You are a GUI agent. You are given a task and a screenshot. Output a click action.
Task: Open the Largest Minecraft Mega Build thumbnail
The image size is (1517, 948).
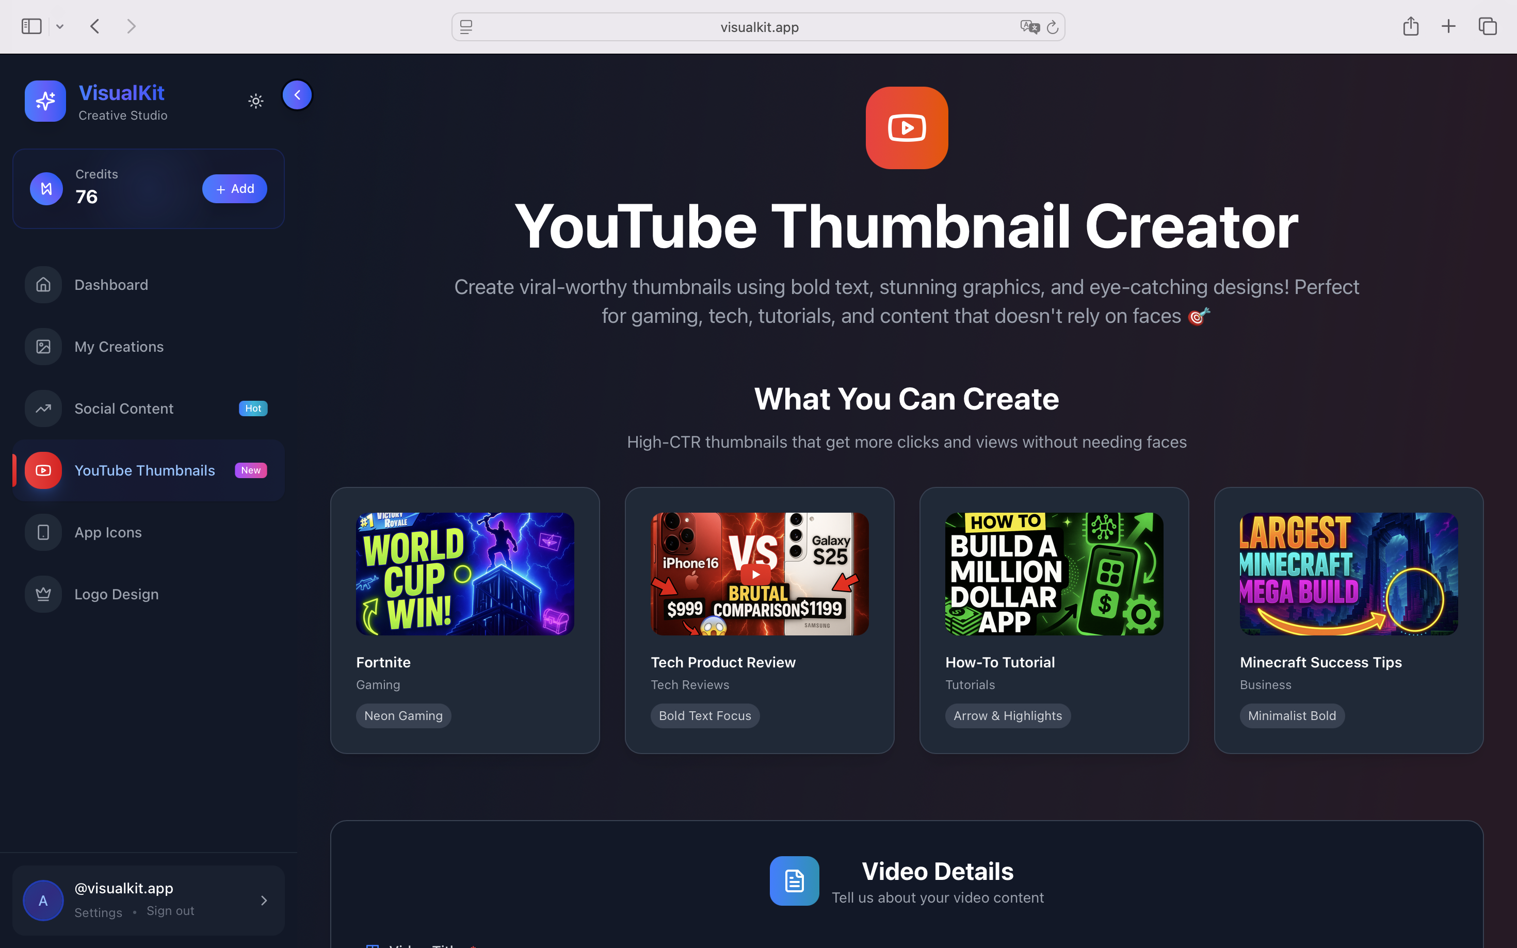pos(1349,574)
